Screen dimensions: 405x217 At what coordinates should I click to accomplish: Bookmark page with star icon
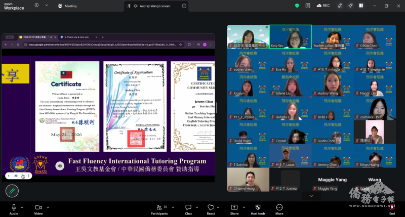180,45
